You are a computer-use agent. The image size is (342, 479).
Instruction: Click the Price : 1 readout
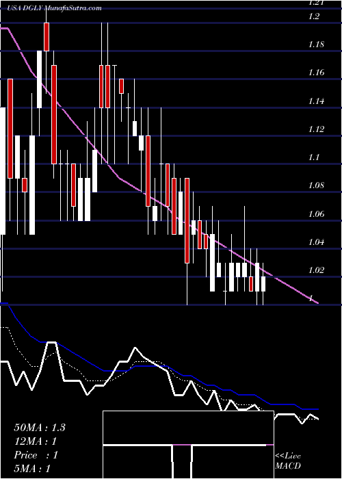[36, 455]
